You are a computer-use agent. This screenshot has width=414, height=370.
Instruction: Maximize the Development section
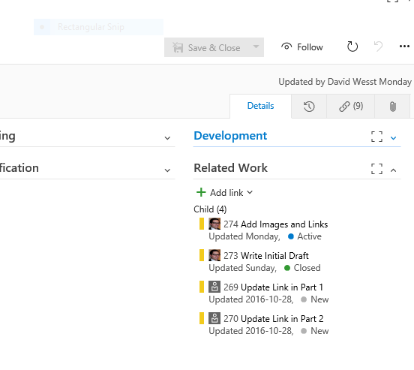(x=376, y=137)
